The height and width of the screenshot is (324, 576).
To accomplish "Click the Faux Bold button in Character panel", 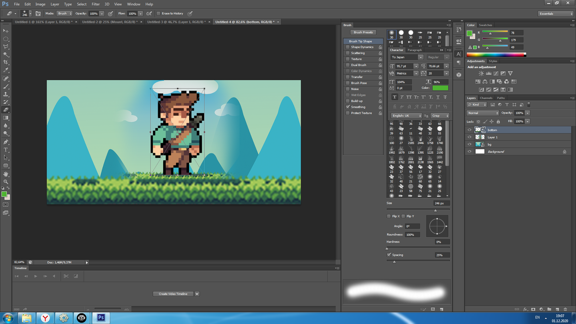I will 395,97.
